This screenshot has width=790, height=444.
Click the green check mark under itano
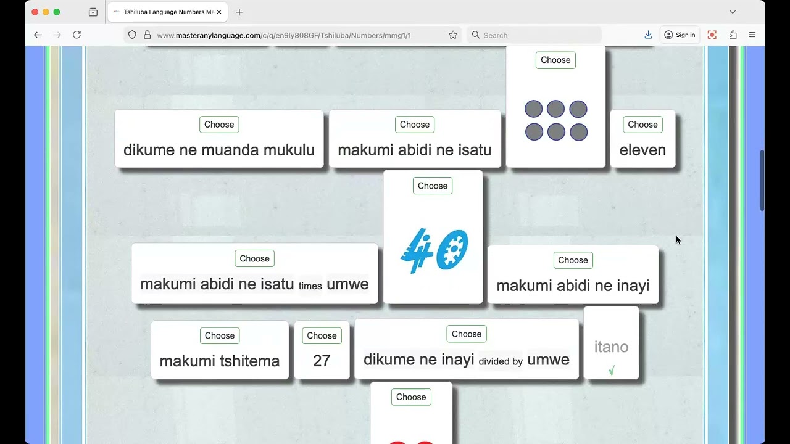click(x=612, y=371)
